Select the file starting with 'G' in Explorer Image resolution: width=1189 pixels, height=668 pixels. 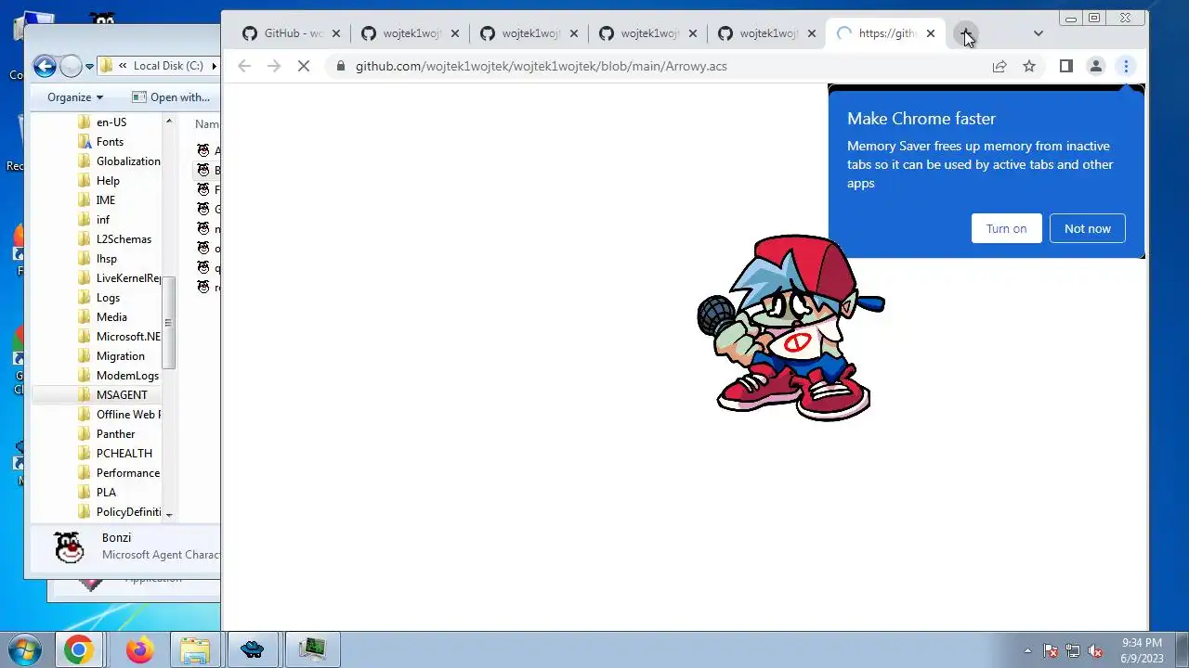click(208, 209)
